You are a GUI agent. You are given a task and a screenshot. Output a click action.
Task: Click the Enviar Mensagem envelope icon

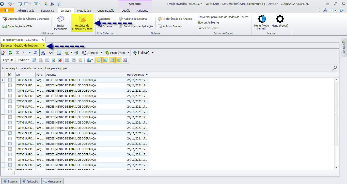click(60, 19)
